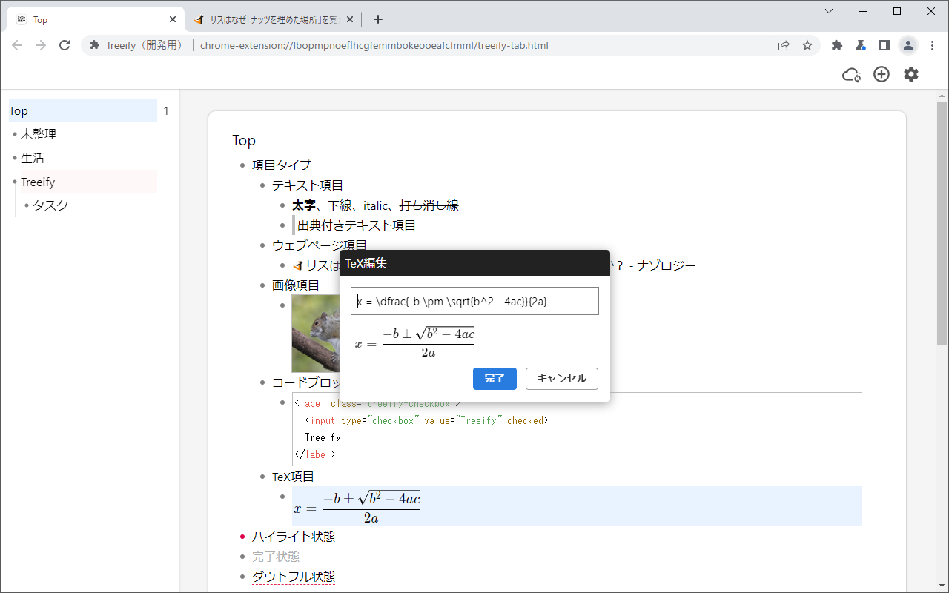949x593 pixels.
Task: Click the TeX編集 dialog title bar
Action: point(474,263)
